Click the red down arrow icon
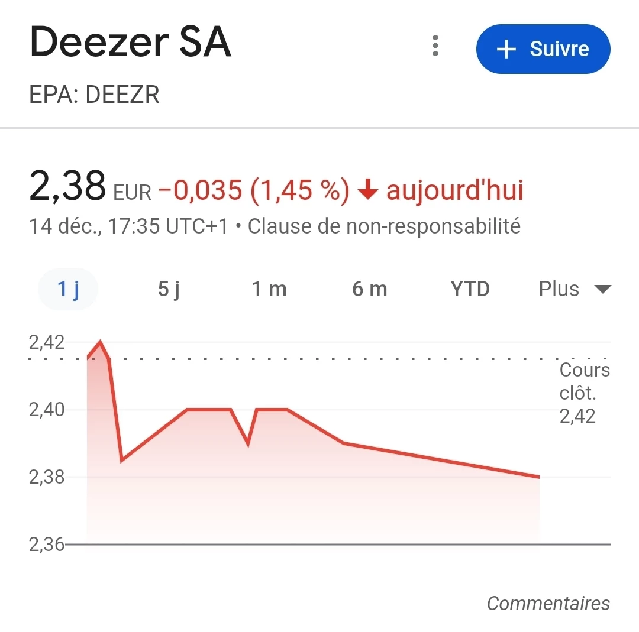 (x=368, y=191)
